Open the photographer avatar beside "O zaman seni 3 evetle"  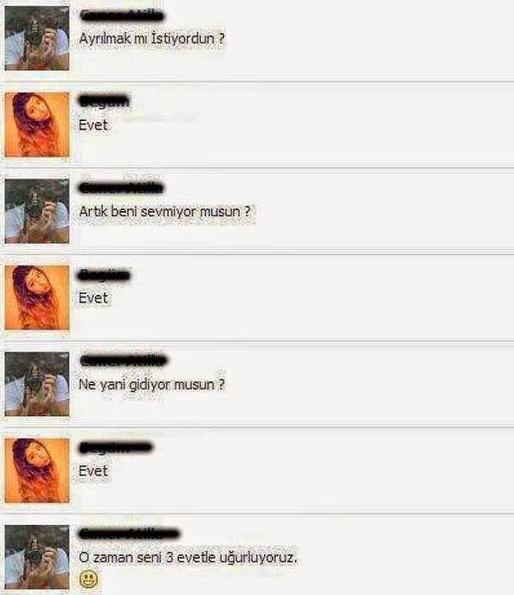[37, 557]
